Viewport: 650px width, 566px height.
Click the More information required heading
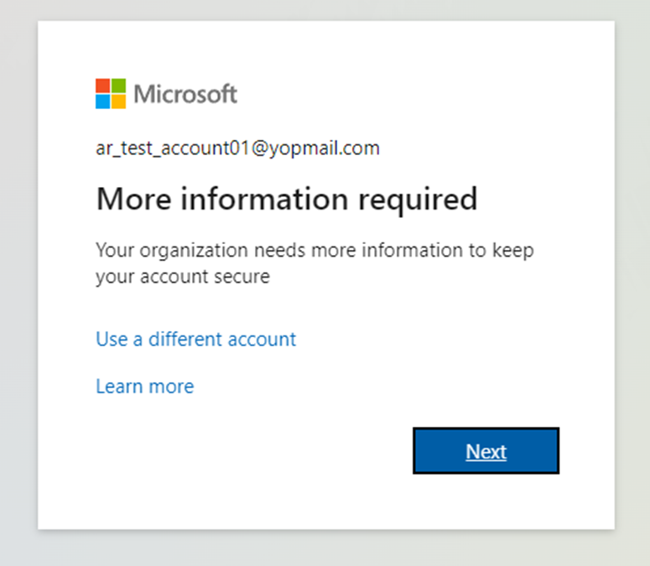[x=286, y=199]
